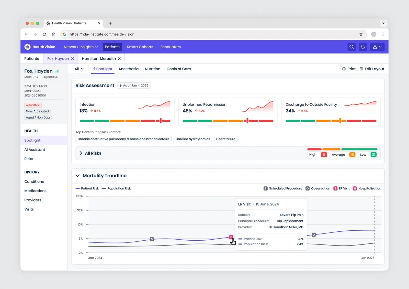Open browser three-dot menu
Viewport: 409px width, 289px height.
pos(383,34)
